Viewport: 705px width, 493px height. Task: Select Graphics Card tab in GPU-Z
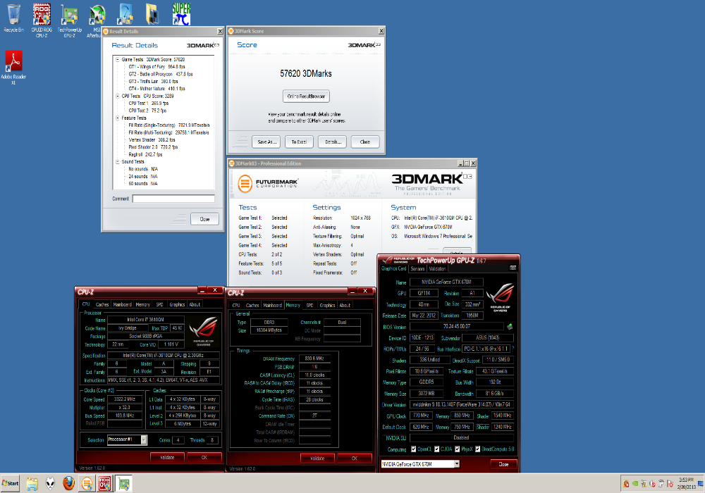click(393, 268)
